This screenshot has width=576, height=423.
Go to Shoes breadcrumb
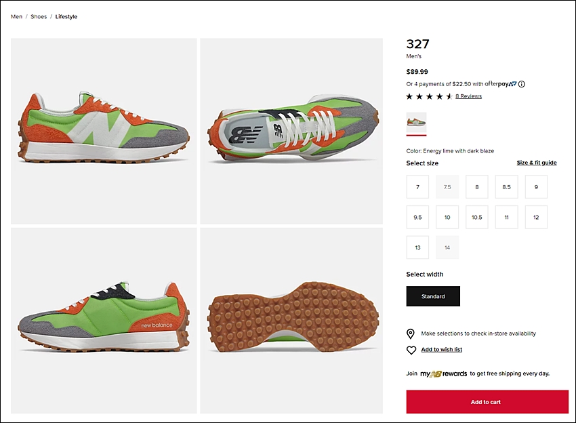click(x=39, y=16)
